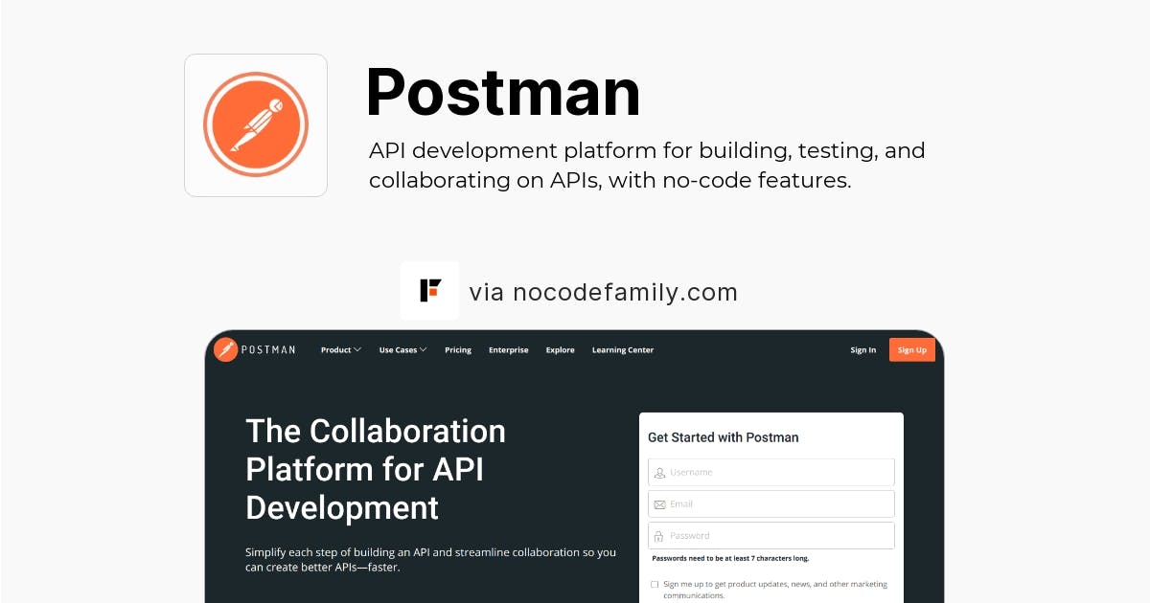This screenshot has width=1150, height=603.
Task: Click the Sign In link
Action: [x=862, y=349]
